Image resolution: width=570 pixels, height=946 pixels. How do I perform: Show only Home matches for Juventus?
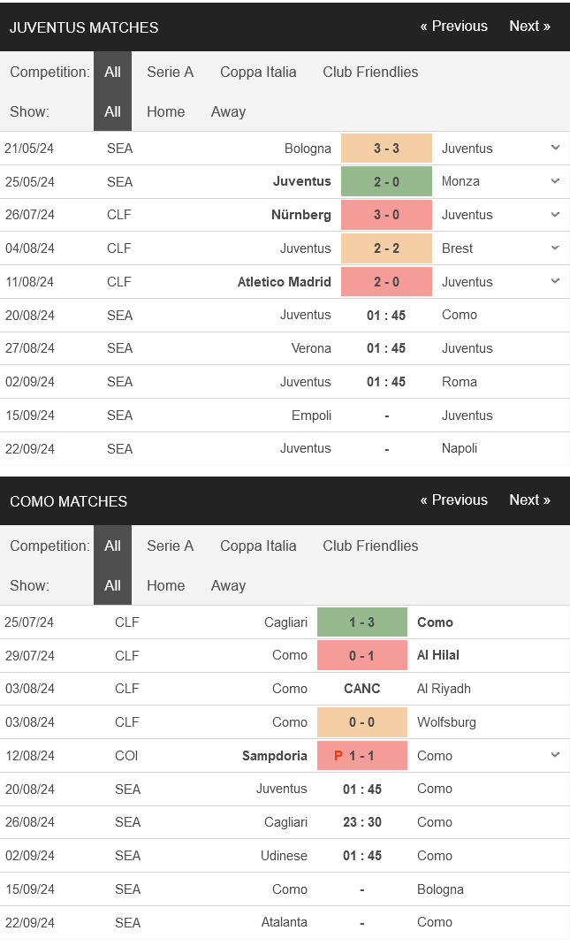click(166, 111)
